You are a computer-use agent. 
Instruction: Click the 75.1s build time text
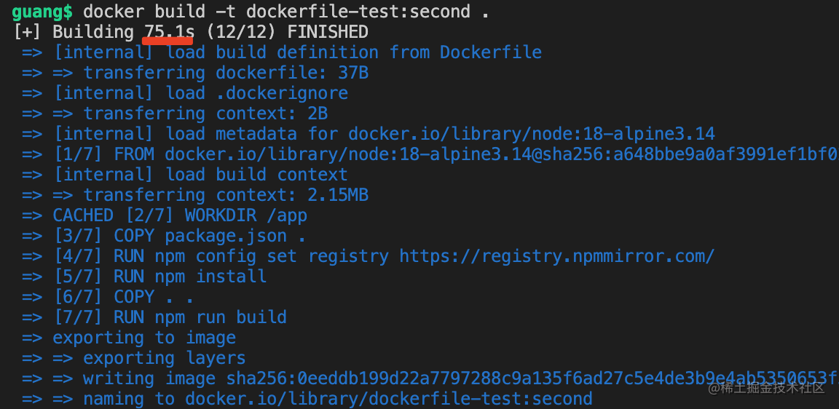tap(169, 32)
